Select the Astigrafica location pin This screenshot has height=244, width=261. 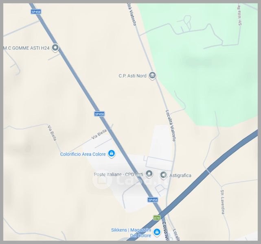163,175
